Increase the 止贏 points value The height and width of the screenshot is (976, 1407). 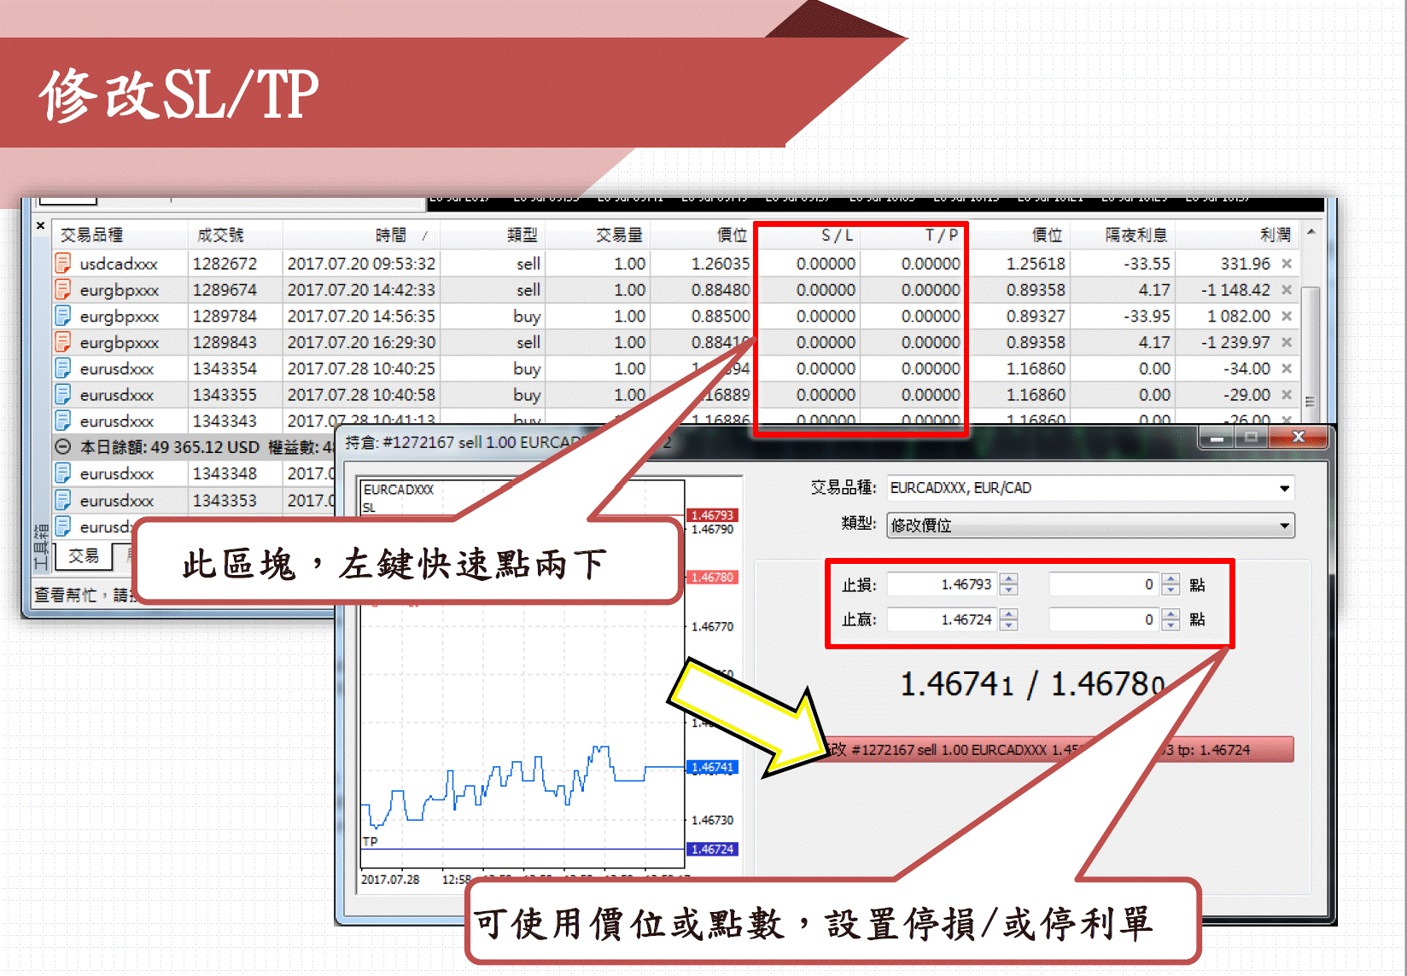[x=1171, y=614]
